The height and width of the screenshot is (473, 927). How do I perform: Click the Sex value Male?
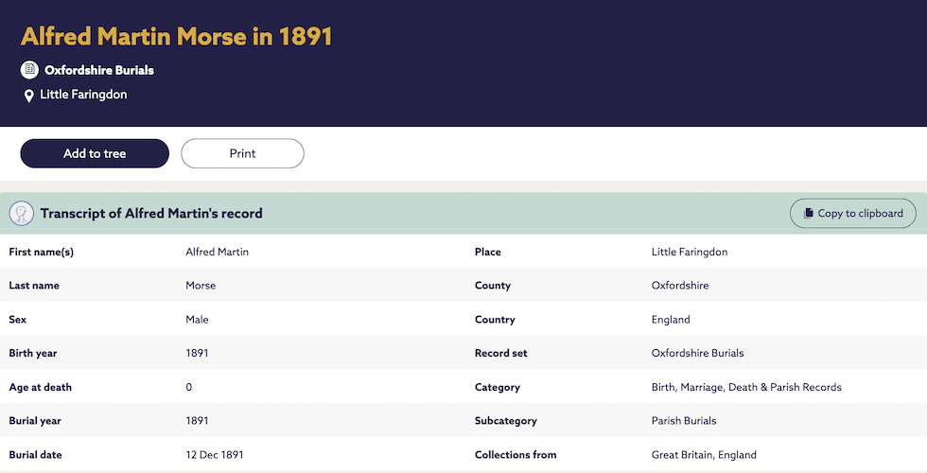[197, 320]
